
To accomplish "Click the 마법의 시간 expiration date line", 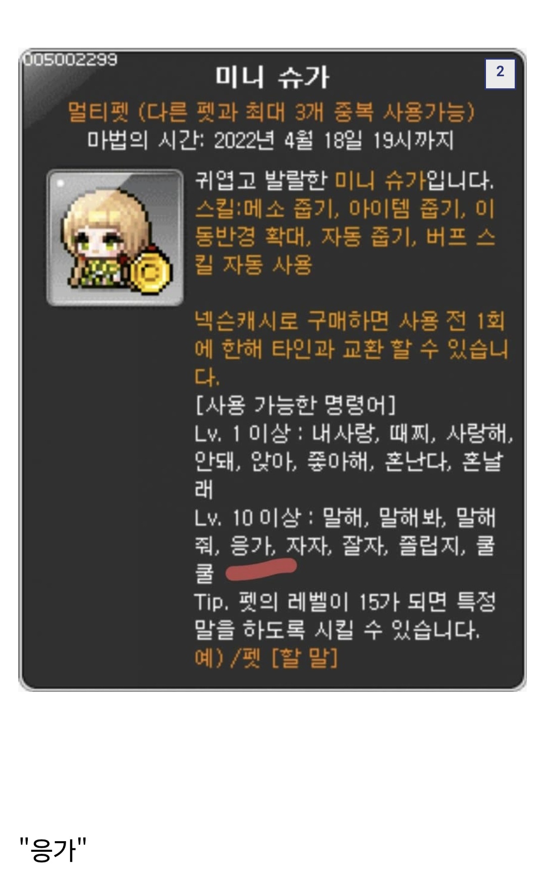I will click(271, 140).
